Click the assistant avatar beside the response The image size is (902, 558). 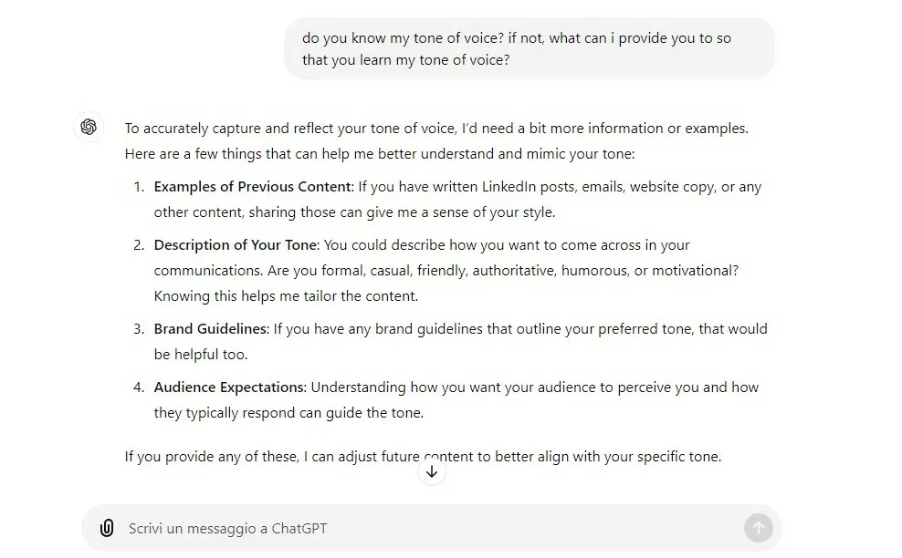tap(89, 128)
